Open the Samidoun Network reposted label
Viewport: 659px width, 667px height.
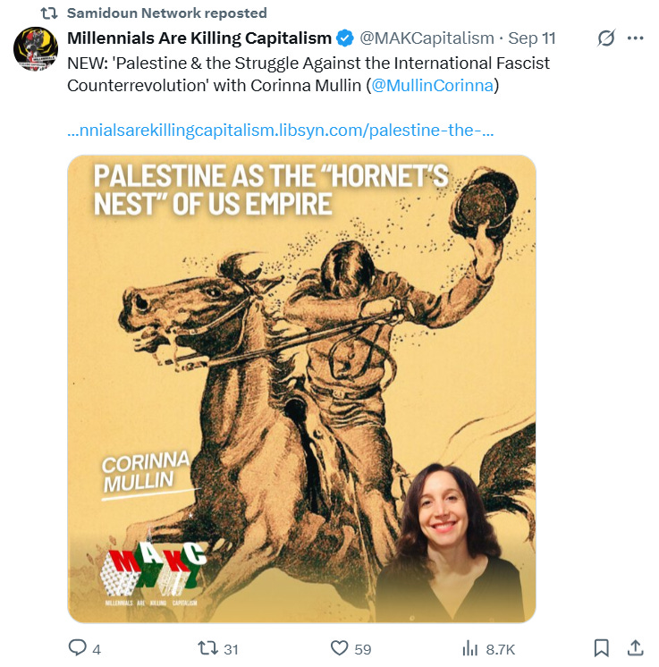[167, 13]
